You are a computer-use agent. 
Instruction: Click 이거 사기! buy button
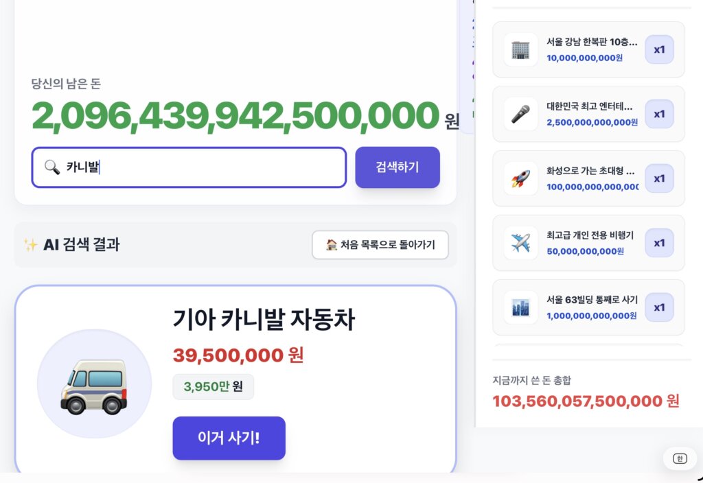[229, 438]
